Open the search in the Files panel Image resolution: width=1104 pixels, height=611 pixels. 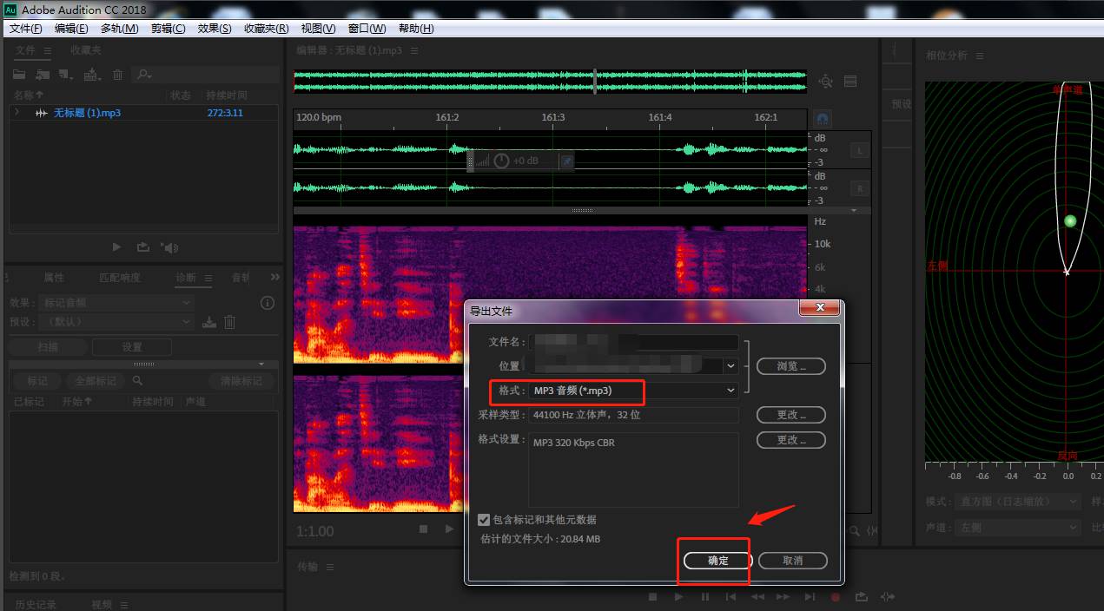[142, 76]
